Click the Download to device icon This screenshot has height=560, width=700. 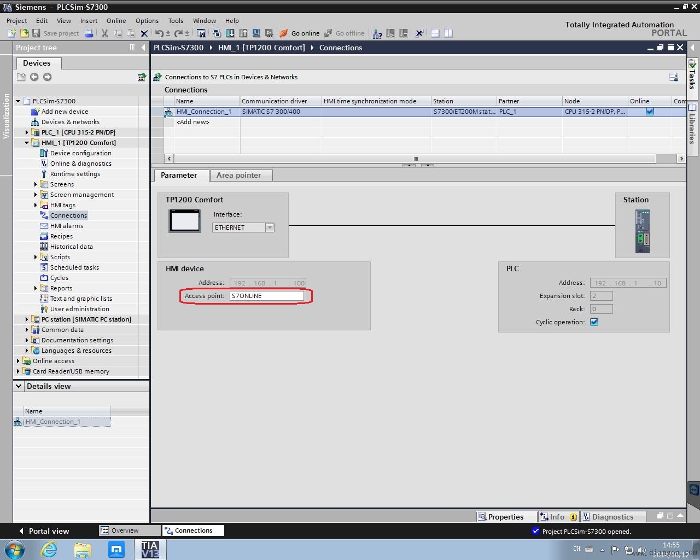(x=230, y=33)
